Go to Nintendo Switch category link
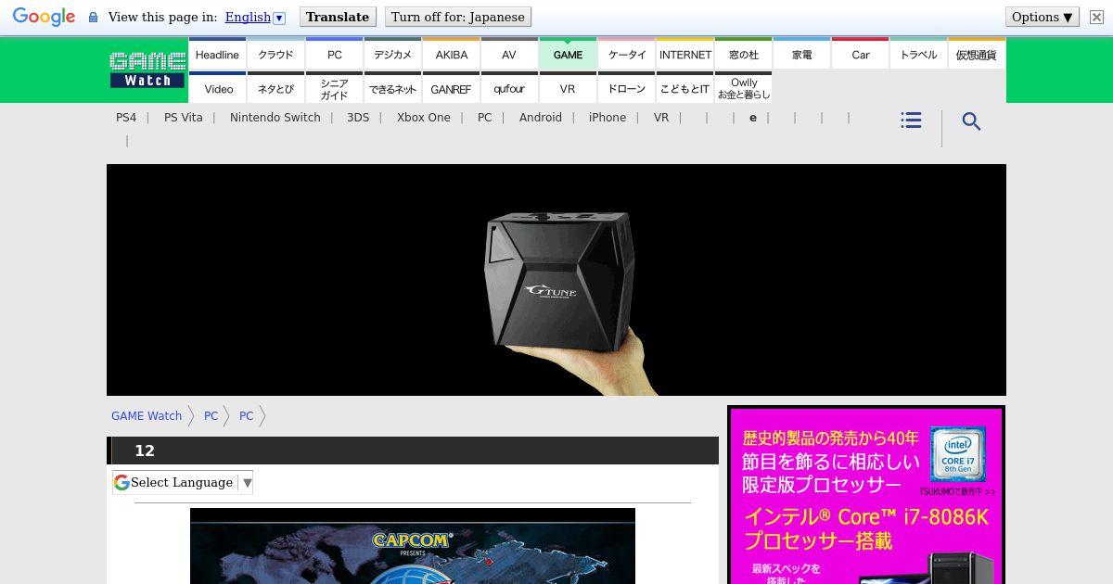The width and height of the screenshot is (1113, 584). tap(275, 118)
